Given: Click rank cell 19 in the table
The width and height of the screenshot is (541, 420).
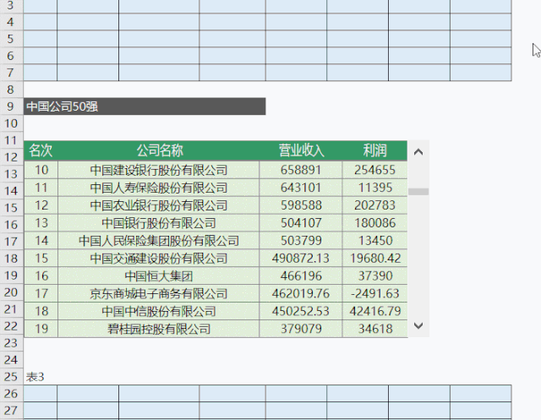Looking at the screenshot, I should coord(41,329).
